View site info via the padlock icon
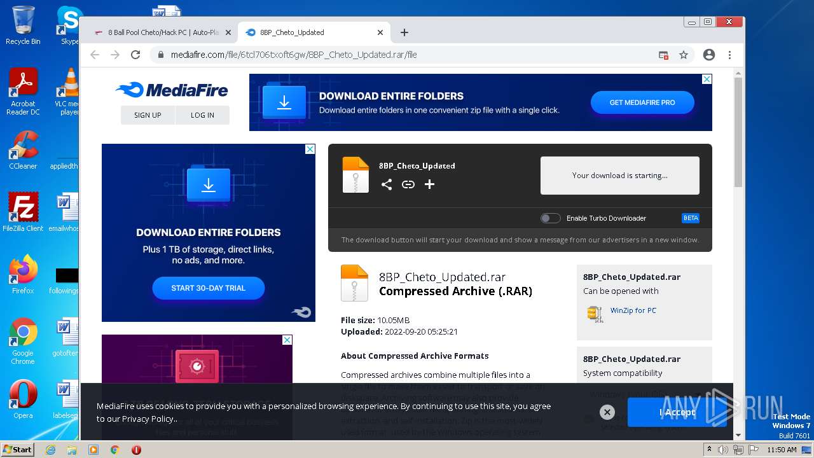 (x=160, y=55)
